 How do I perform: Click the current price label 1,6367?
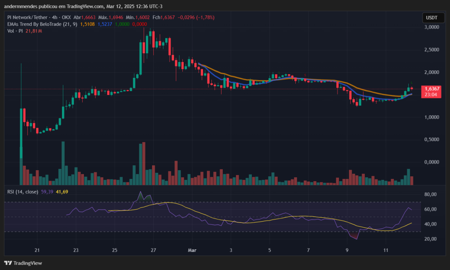431,89
